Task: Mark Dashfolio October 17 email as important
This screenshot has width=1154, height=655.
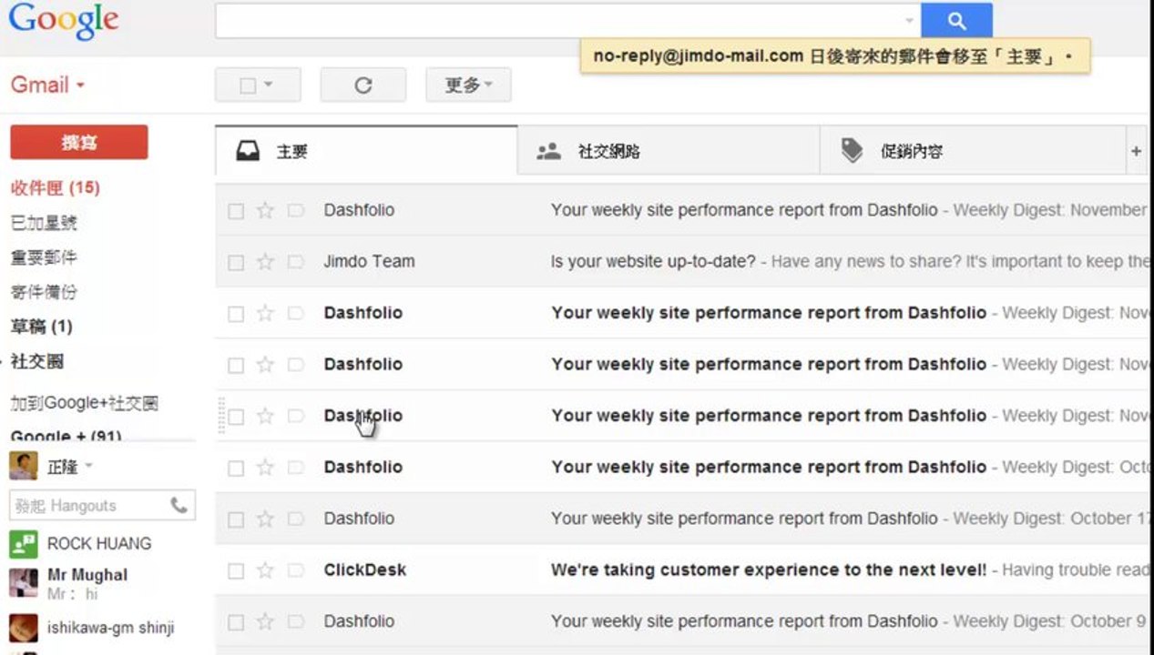Action: (x=295, y=519)
